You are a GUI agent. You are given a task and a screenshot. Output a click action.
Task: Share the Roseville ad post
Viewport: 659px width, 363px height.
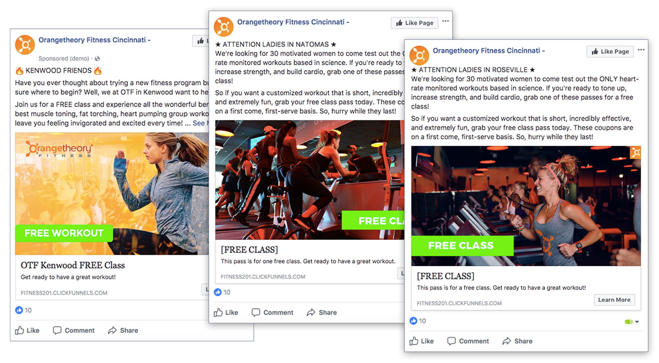pos(517,341)
